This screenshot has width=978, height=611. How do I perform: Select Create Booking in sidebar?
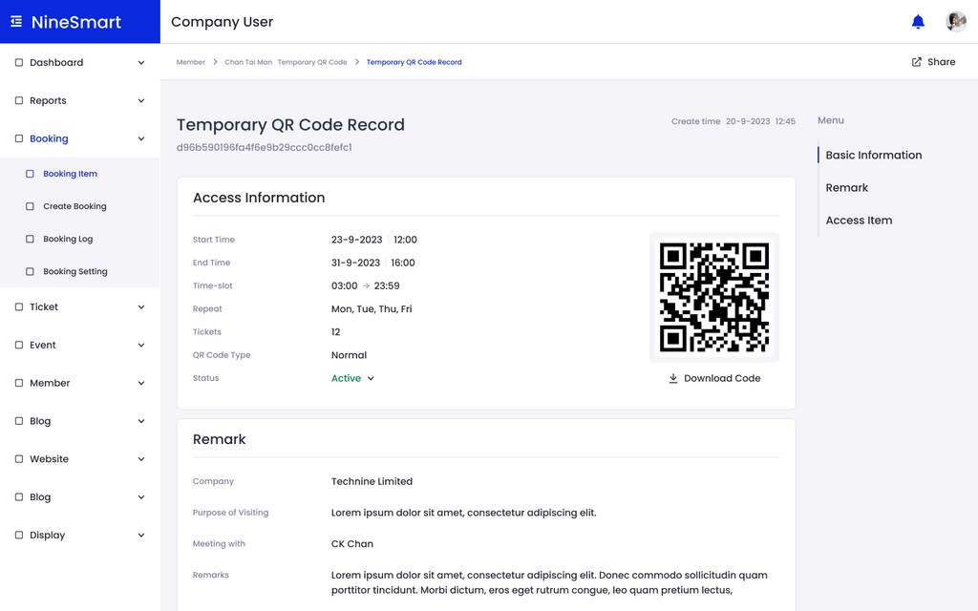[x=74, y=206]
